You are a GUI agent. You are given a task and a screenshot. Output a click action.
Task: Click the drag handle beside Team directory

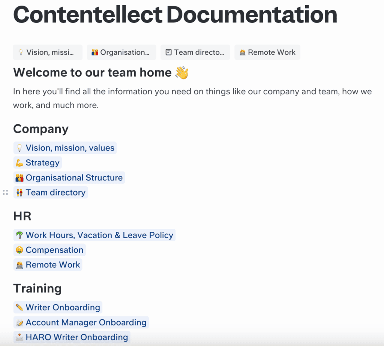point(5,192)
